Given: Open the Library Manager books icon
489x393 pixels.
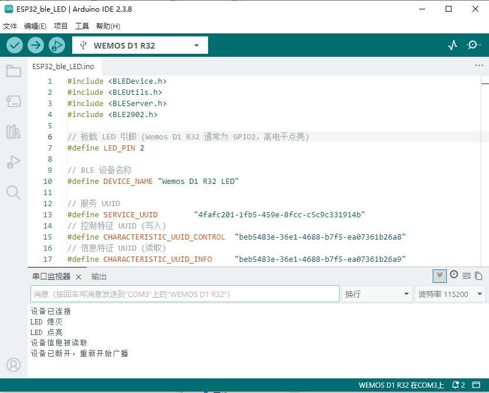Looking at the screenshot, I should tap(13, 131).
